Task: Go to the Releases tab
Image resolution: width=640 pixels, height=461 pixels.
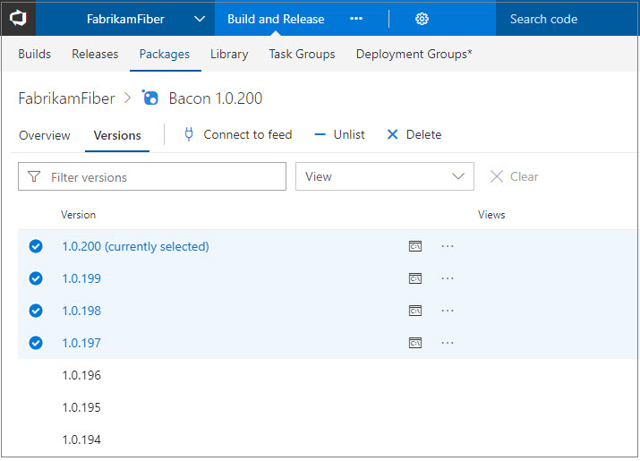Action: point(95,54)
